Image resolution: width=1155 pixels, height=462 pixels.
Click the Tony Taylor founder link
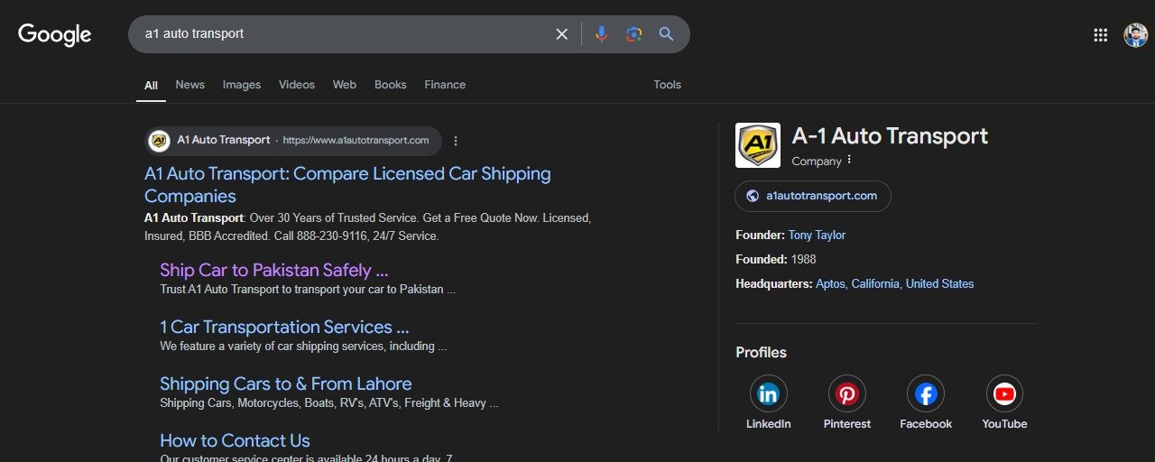tap(817, 235)
